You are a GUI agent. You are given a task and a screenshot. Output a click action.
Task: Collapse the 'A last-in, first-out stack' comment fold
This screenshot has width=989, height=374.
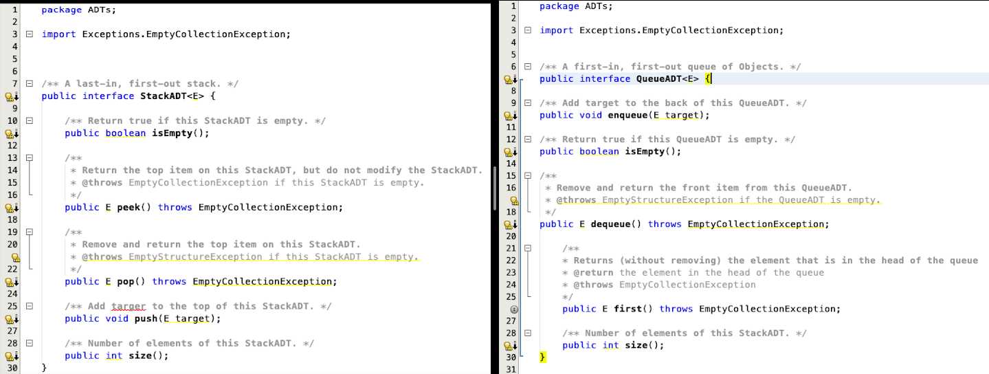coord(29,84)
